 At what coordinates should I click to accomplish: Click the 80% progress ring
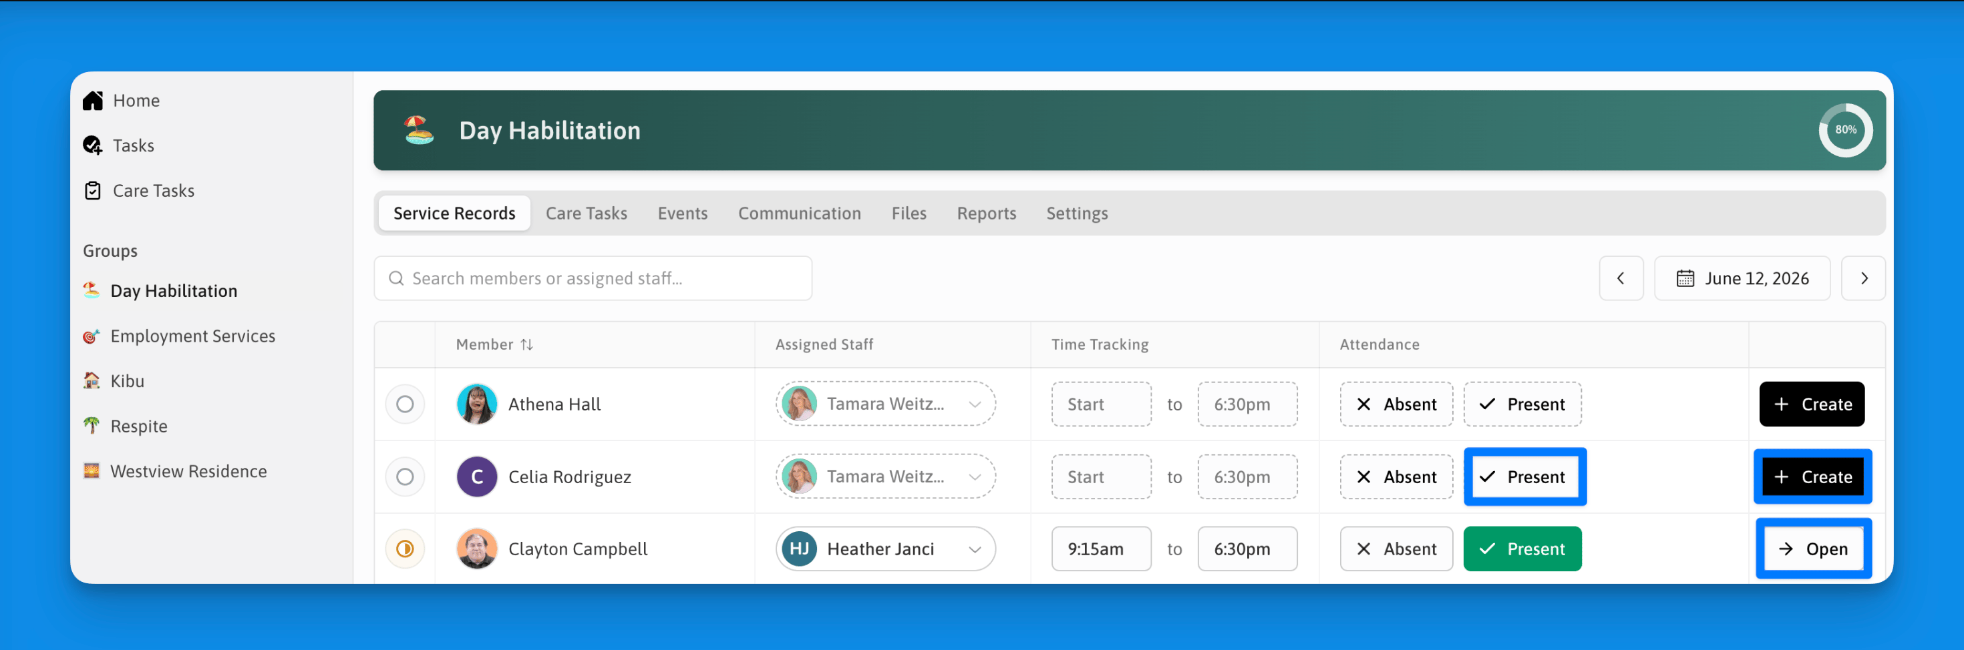(x=1845, y=130)
